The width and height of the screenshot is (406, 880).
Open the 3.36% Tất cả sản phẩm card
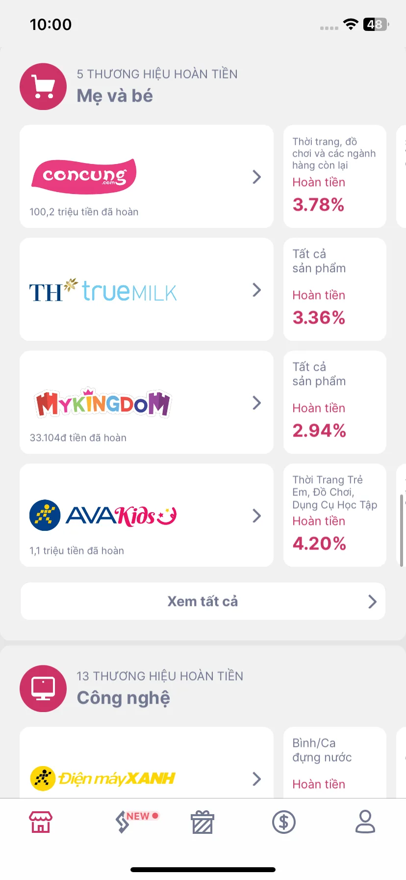pyautogui.click(x=335, y=289)
